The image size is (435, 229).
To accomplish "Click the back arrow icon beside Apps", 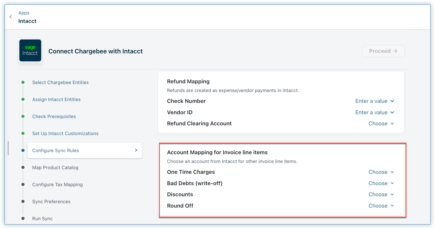I will (x=11, y=17).
